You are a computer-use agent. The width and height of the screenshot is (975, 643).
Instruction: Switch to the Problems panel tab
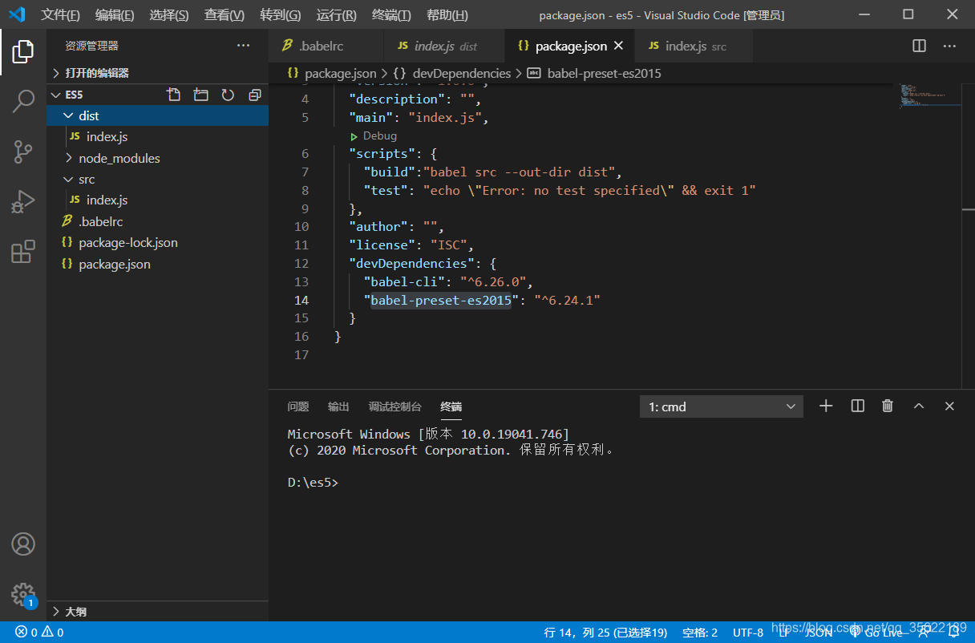coord(298,406)
